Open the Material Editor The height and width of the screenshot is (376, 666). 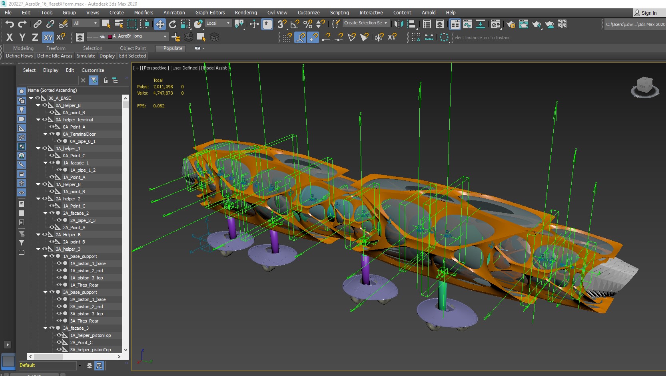496,24
